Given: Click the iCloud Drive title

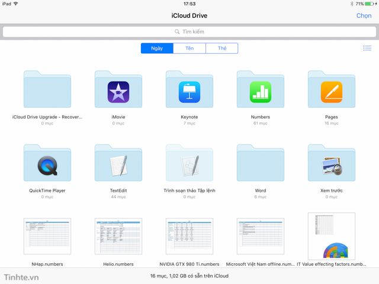Looking at the screenshot, I should [189, 16].
